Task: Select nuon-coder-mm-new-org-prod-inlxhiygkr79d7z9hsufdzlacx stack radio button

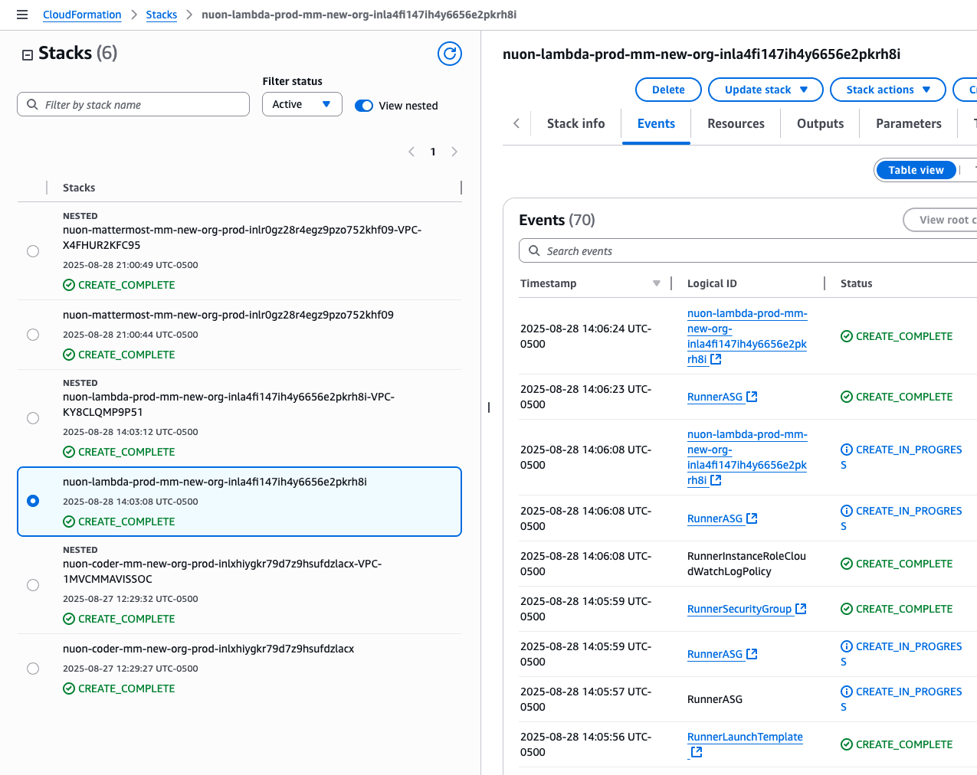Action: [33, 669]
